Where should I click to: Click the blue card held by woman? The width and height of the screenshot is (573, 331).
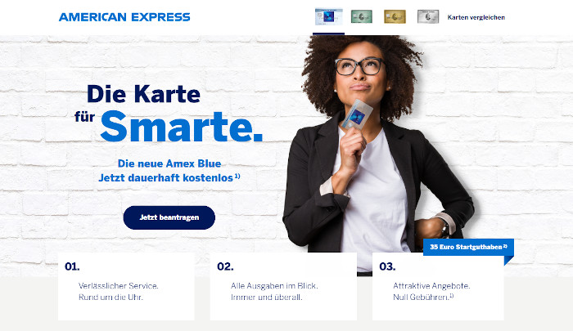point(357,114)
